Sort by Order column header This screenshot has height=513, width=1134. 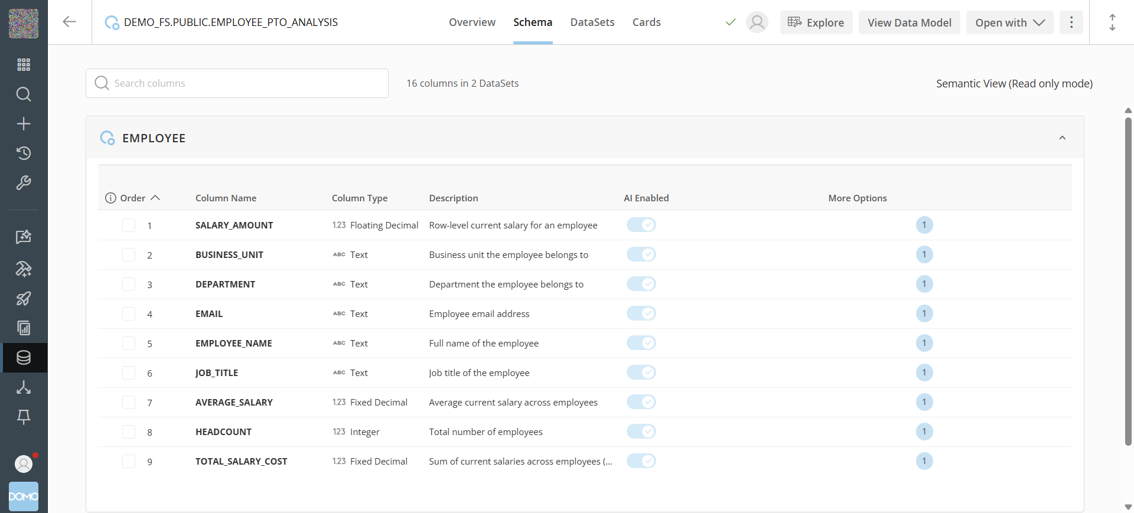pos(140,198)
